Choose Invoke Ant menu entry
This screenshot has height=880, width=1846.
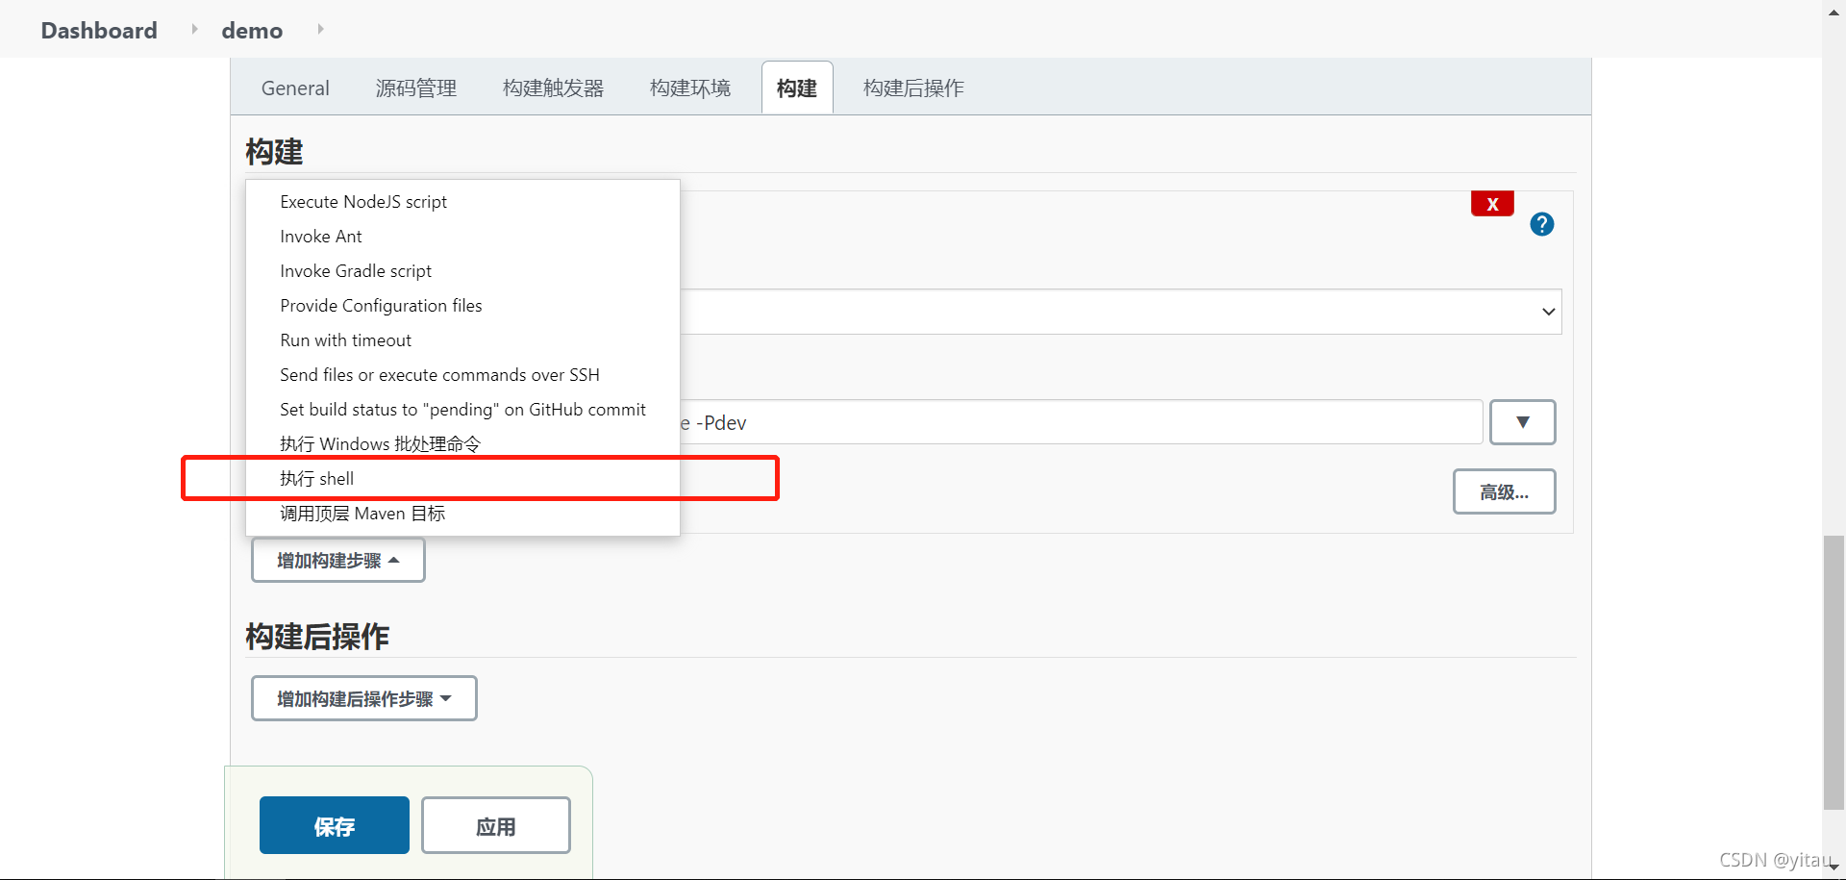(463, 237)
